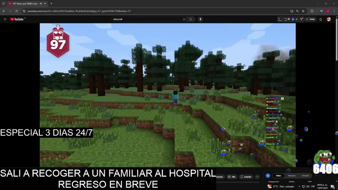
Task: Reload the page with the refresh button
Action: [16, 11]
